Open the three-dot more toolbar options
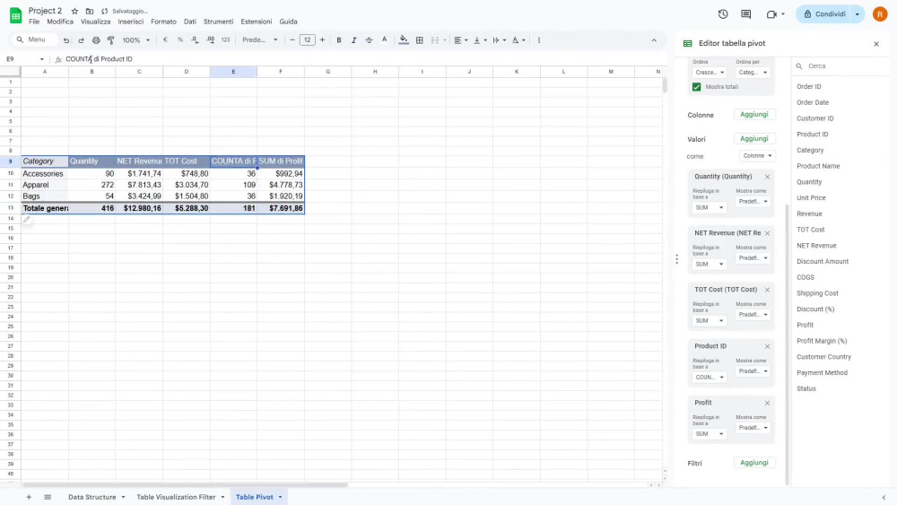The width and height of the screenshot is (897, 505). pos(539,40)
